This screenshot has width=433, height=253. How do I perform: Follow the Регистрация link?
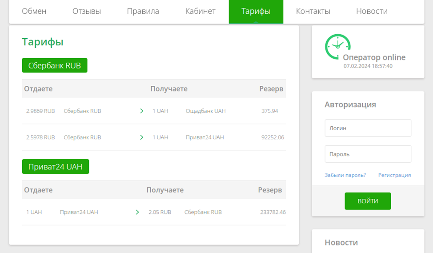(395, 175)
